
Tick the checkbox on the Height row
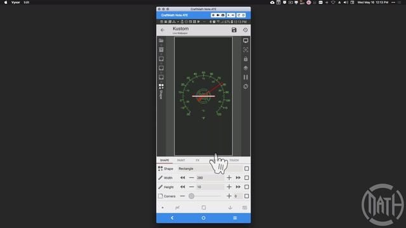coord(247,187)
